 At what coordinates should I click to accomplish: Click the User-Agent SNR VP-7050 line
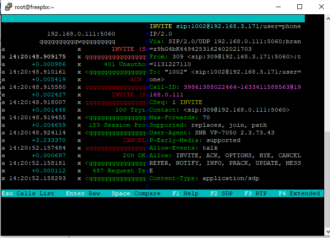(212, 133)
